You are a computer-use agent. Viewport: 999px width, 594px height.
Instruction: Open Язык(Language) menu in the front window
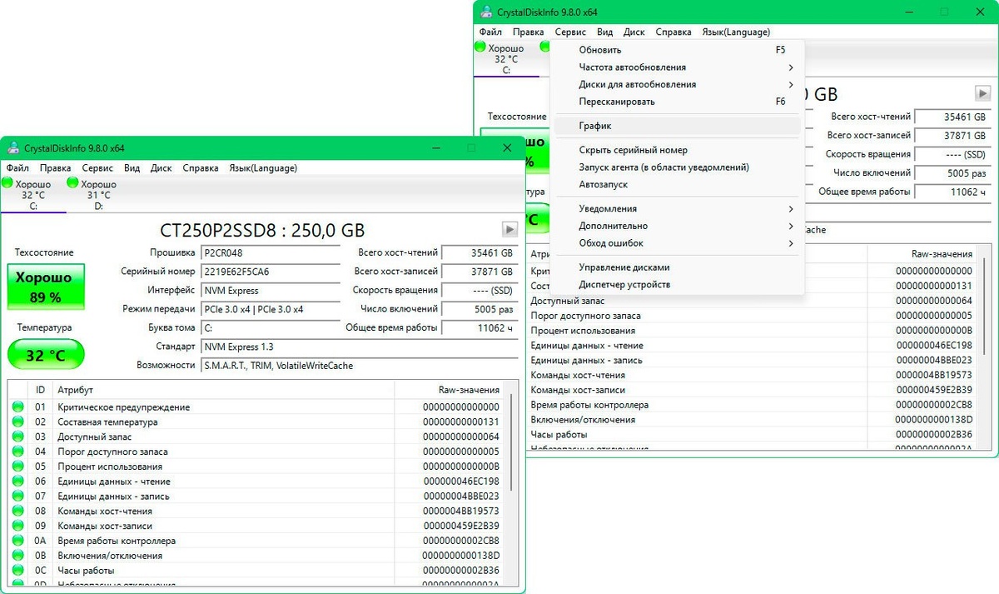coord(263,167)
